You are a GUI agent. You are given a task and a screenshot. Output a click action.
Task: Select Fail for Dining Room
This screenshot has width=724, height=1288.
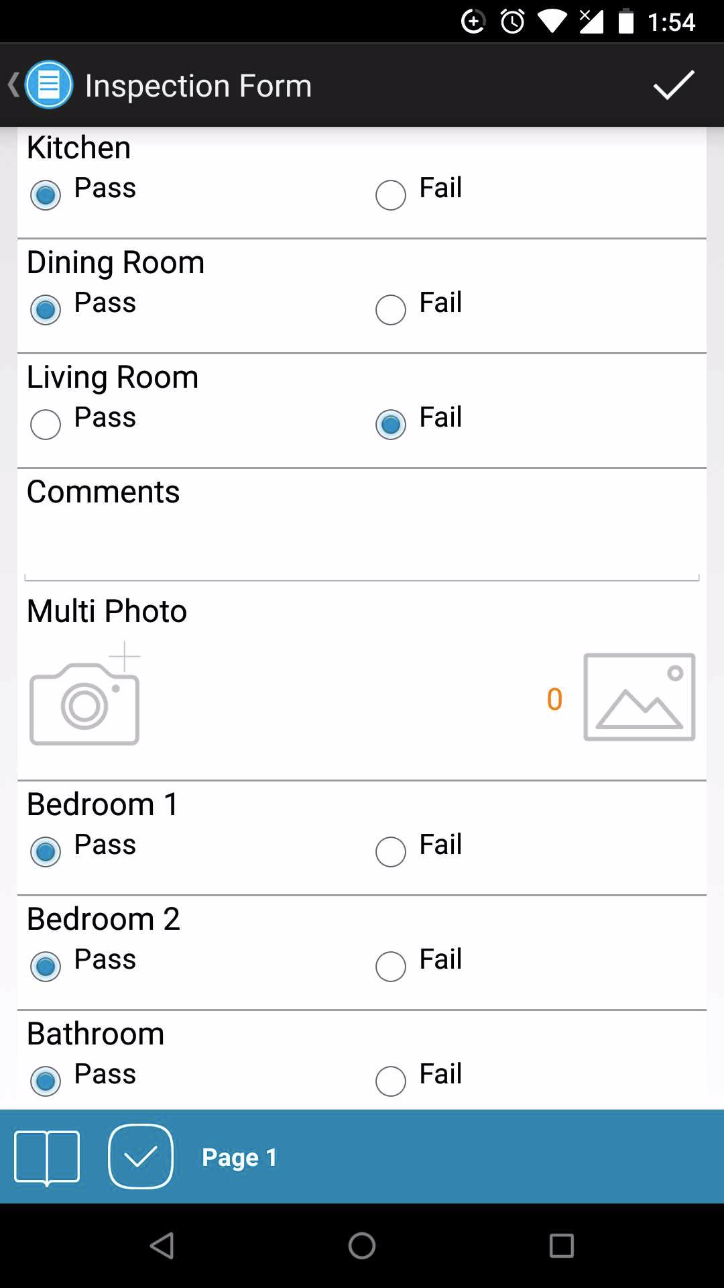[391, 310]
